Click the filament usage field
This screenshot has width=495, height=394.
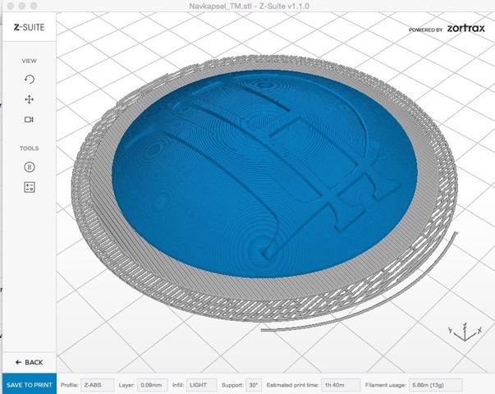(436, 384)
